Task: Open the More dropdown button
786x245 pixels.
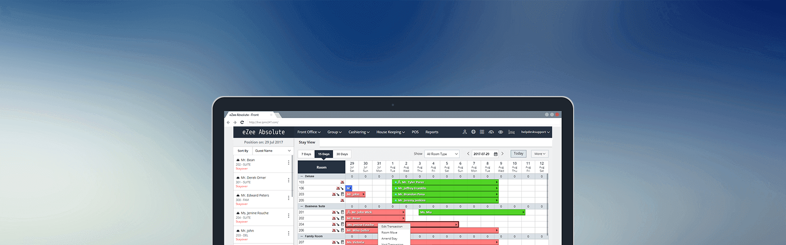Action: (539, 154)
